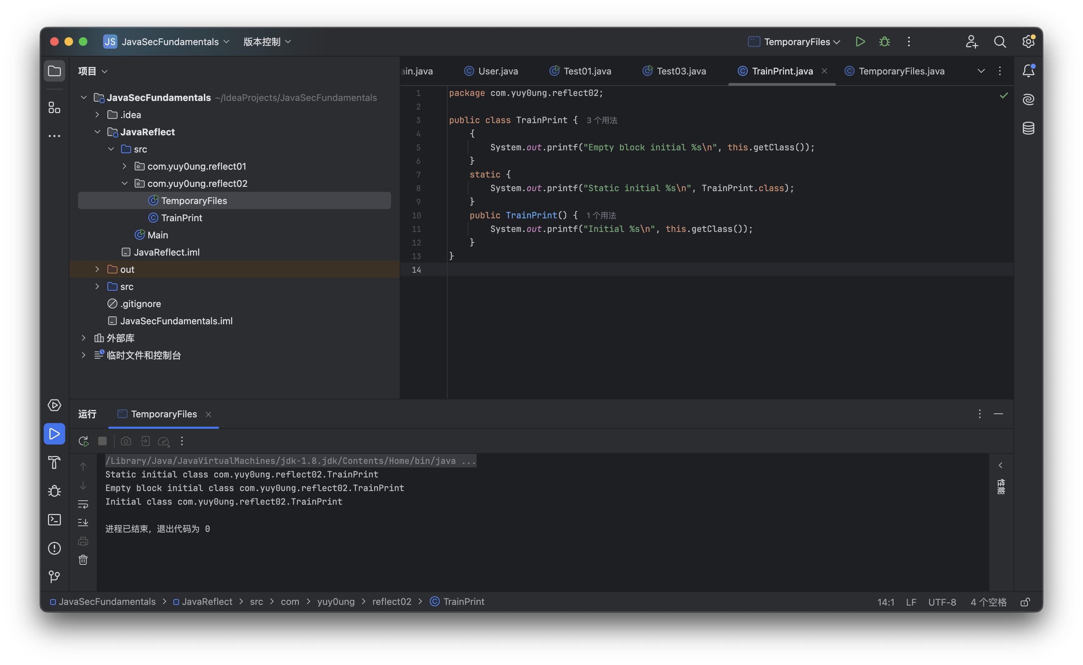Click UTF-8 encoding in status bar

click(x=942, y=602)
